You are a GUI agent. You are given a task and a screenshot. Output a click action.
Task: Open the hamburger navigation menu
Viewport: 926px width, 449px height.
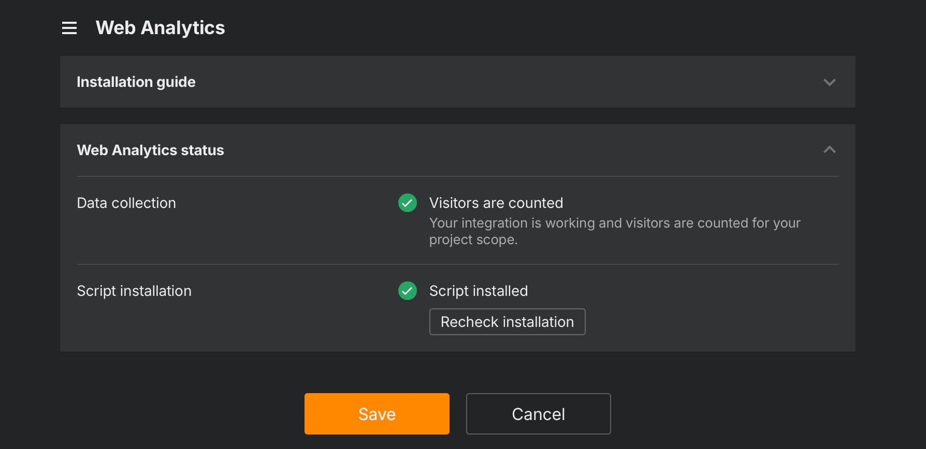pyautogui.click(x=69, y=28)
